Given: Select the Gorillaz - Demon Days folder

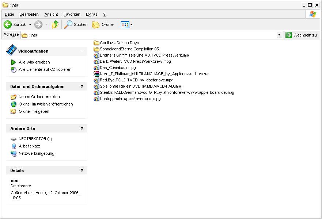Looking at the screenshot, I should pos(119,43).
